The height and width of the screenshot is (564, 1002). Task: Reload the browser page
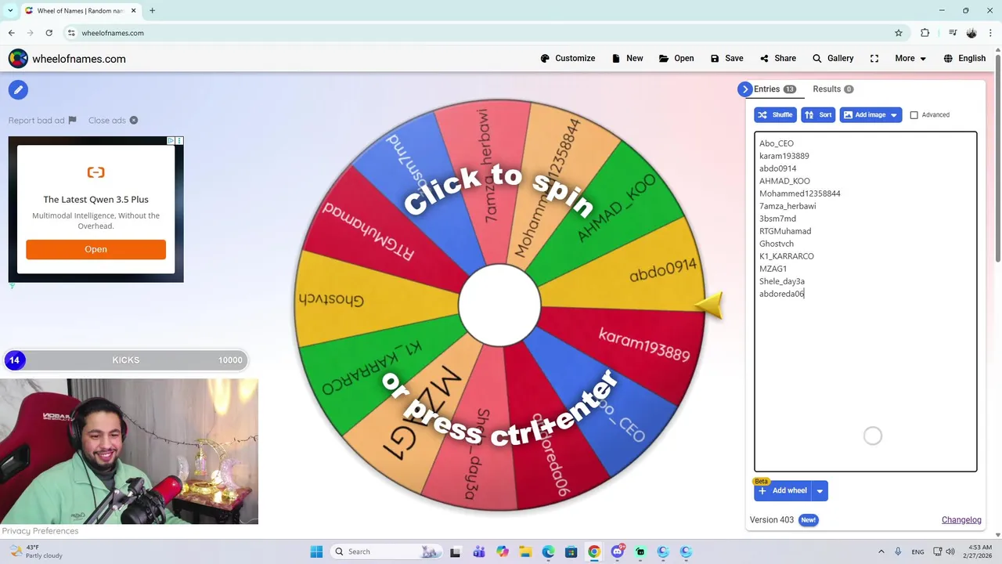click(x=49, y=33)
